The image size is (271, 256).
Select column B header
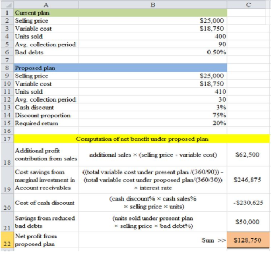point(153,5)
